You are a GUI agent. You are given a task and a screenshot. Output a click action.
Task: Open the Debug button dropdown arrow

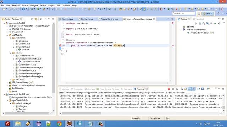[x=34, y=9]
